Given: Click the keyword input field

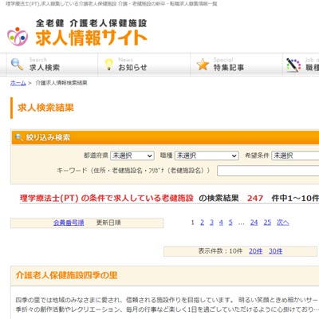Looking at the screenshot, I should click(268, 171).
